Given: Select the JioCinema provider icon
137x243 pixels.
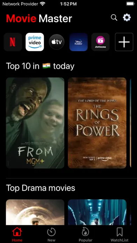Looking at the screenshot, I should coord(100,42).
